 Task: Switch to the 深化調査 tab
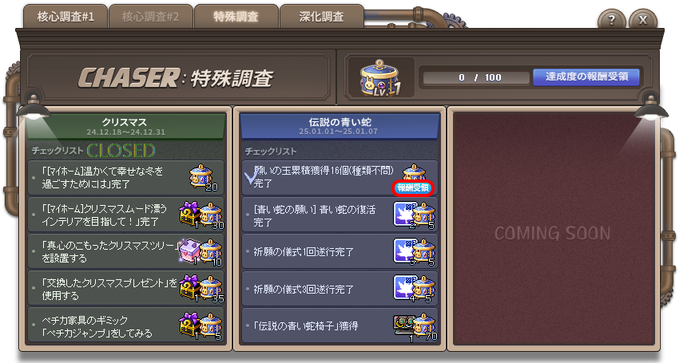click(x=322, y=17)
